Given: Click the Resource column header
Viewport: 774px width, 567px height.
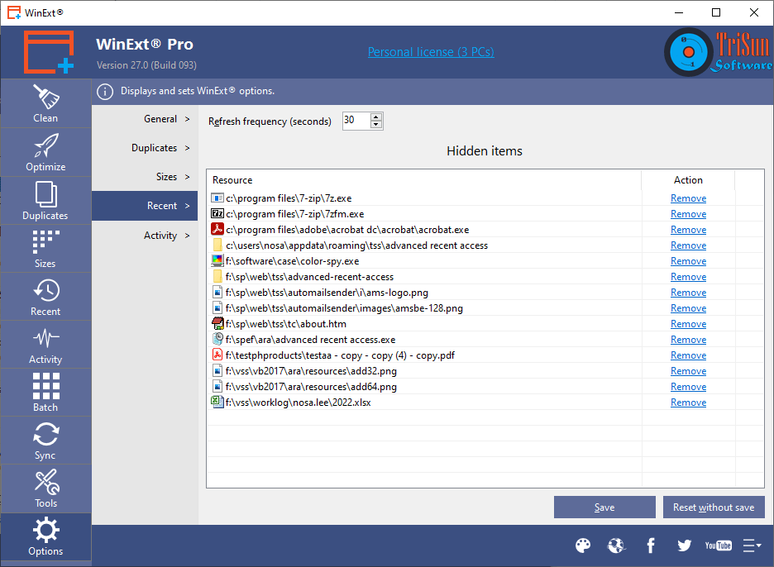Looking at the screenshot, I should 424,180.
